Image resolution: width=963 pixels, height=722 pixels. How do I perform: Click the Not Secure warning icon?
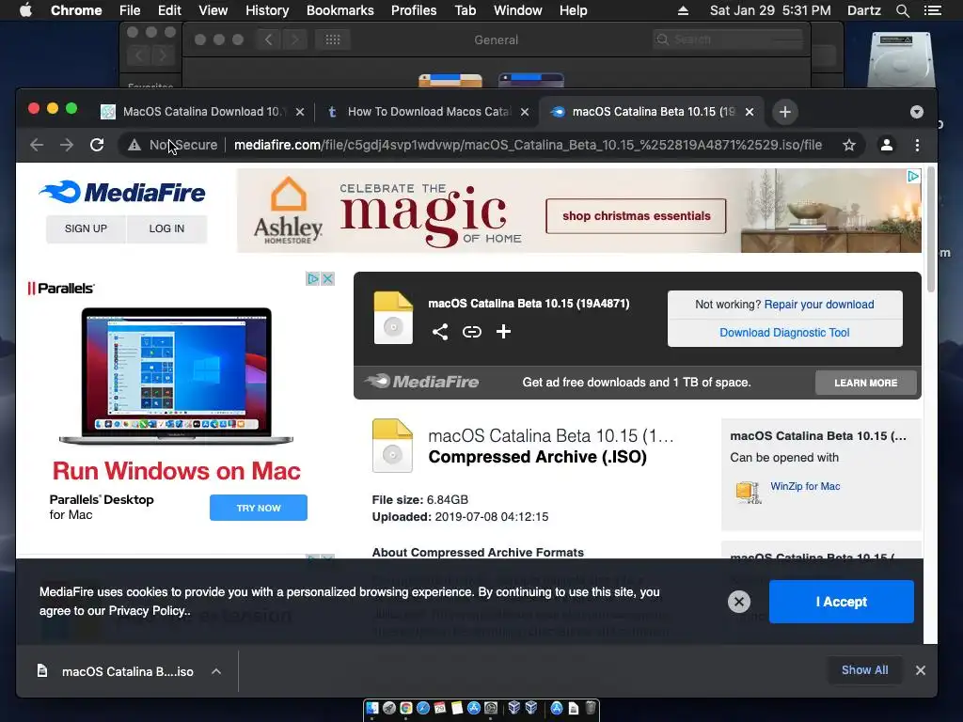point(134,145)
